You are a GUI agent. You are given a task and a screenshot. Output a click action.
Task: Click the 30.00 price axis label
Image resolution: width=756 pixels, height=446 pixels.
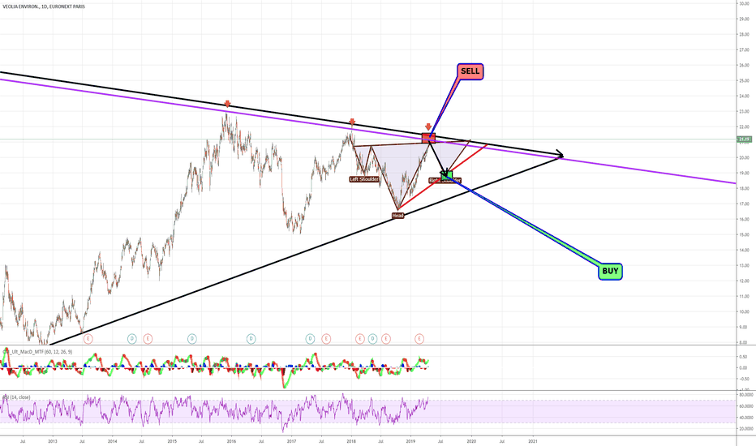click(744, 3)
